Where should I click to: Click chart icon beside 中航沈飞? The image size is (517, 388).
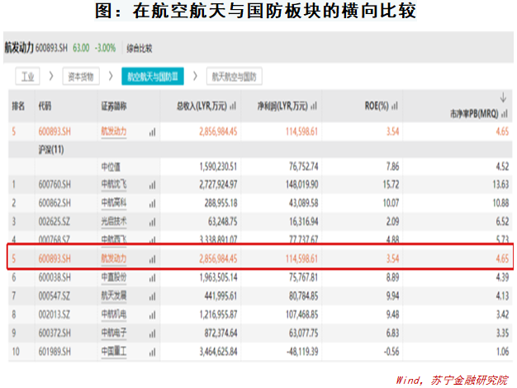coord(152,184)
